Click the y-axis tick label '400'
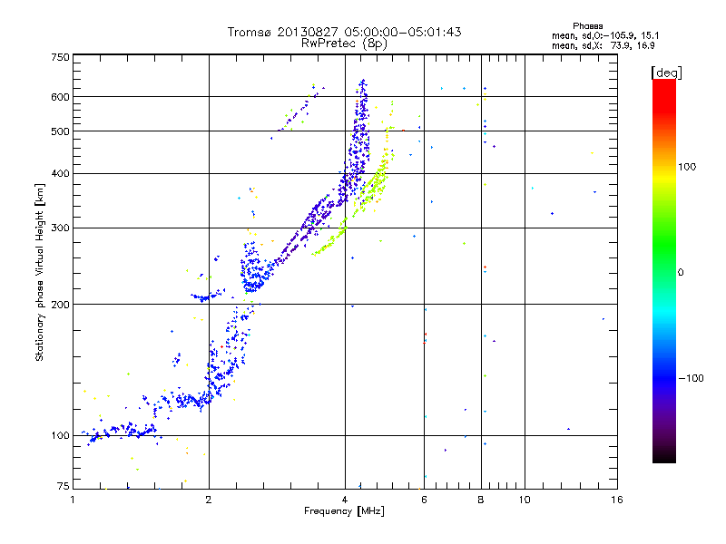726x544 pixels. click(61, 174)
